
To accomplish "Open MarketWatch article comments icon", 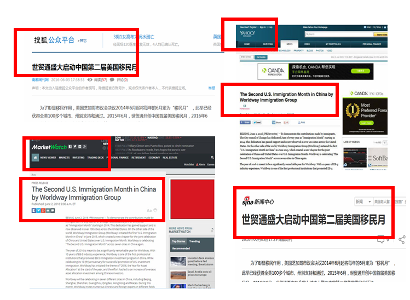I will [53, 211].
